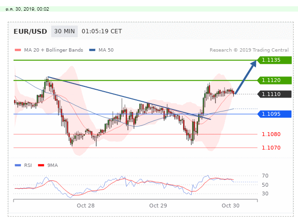The image size is (298, 220).
Task: Click the Research © 2019 Trading Central credit
Action: [249, 50]
